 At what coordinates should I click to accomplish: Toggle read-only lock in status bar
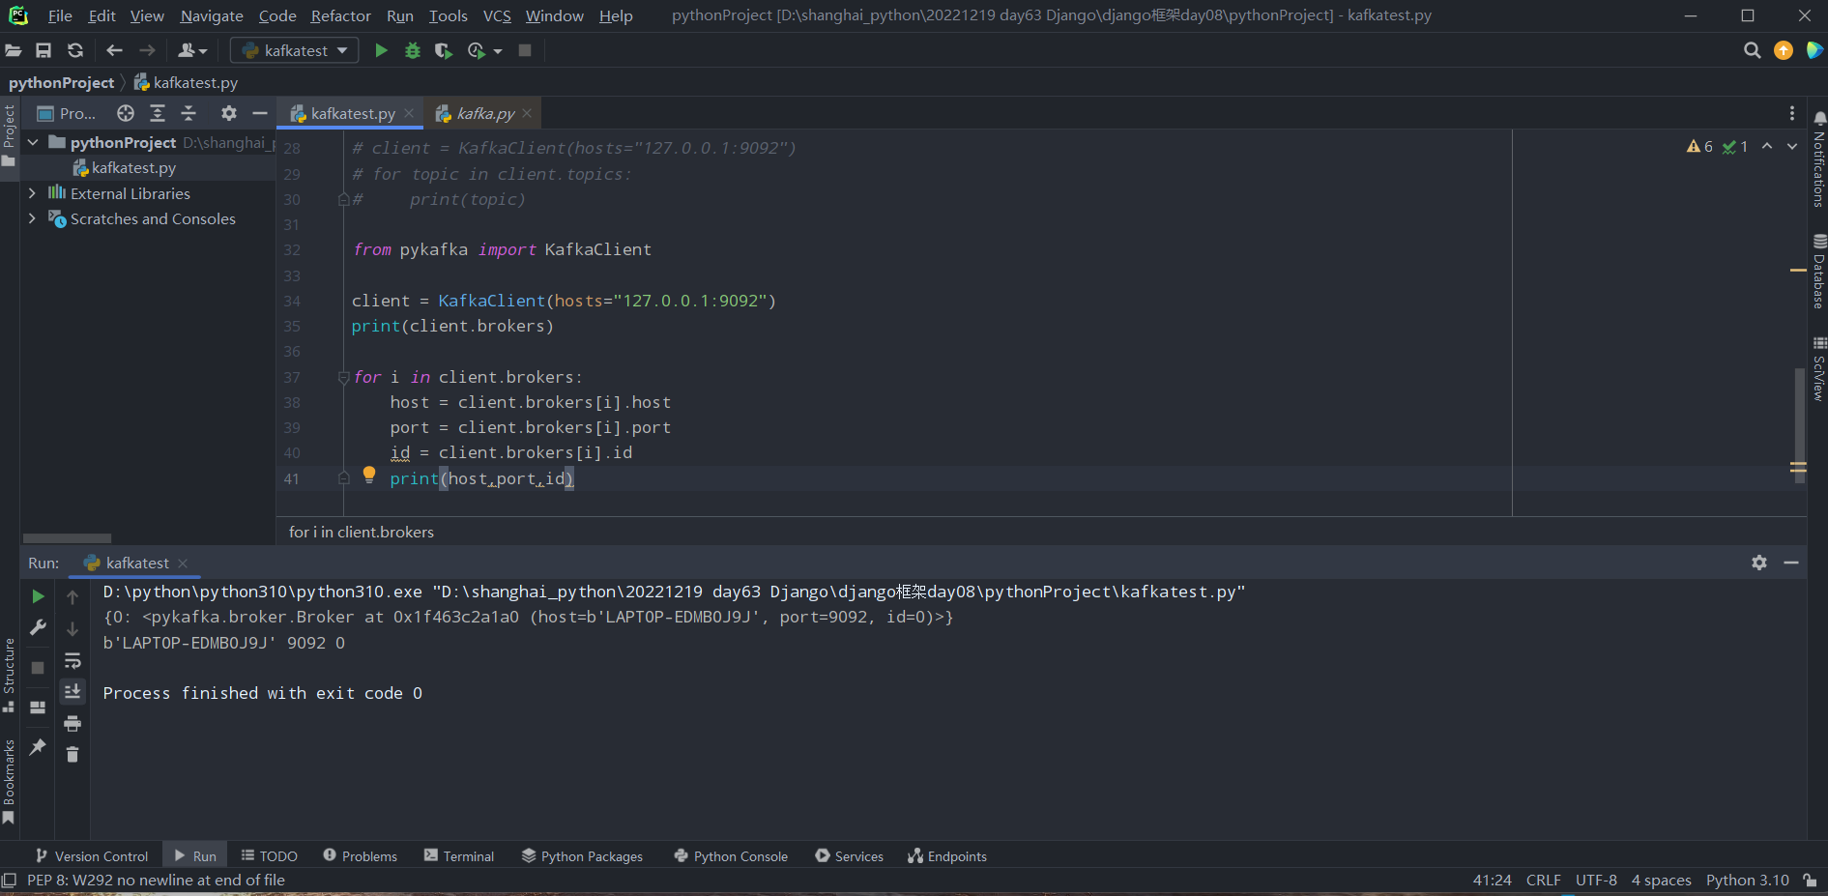(x=1810, y=881)
